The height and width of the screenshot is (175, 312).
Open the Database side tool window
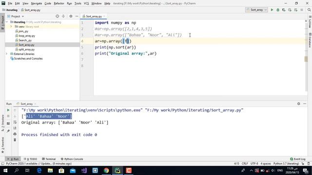[x=310, y=40]
